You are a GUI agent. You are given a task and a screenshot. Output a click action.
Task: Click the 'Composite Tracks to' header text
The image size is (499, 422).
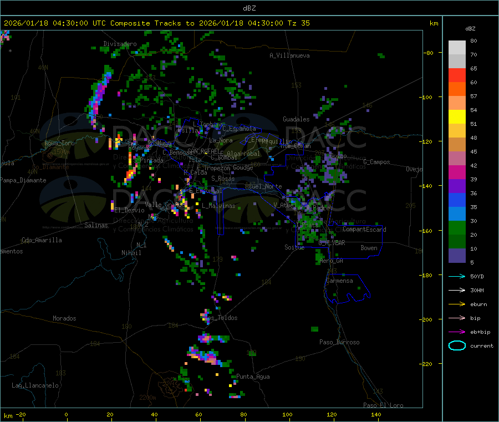(152, 23)
